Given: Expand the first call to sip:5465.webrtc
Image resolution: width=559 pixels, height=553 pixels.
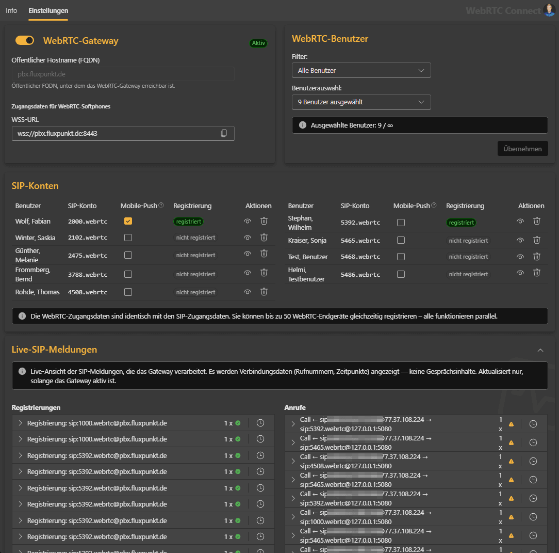Looking at the screenshot, I should [x=293, y=443].
